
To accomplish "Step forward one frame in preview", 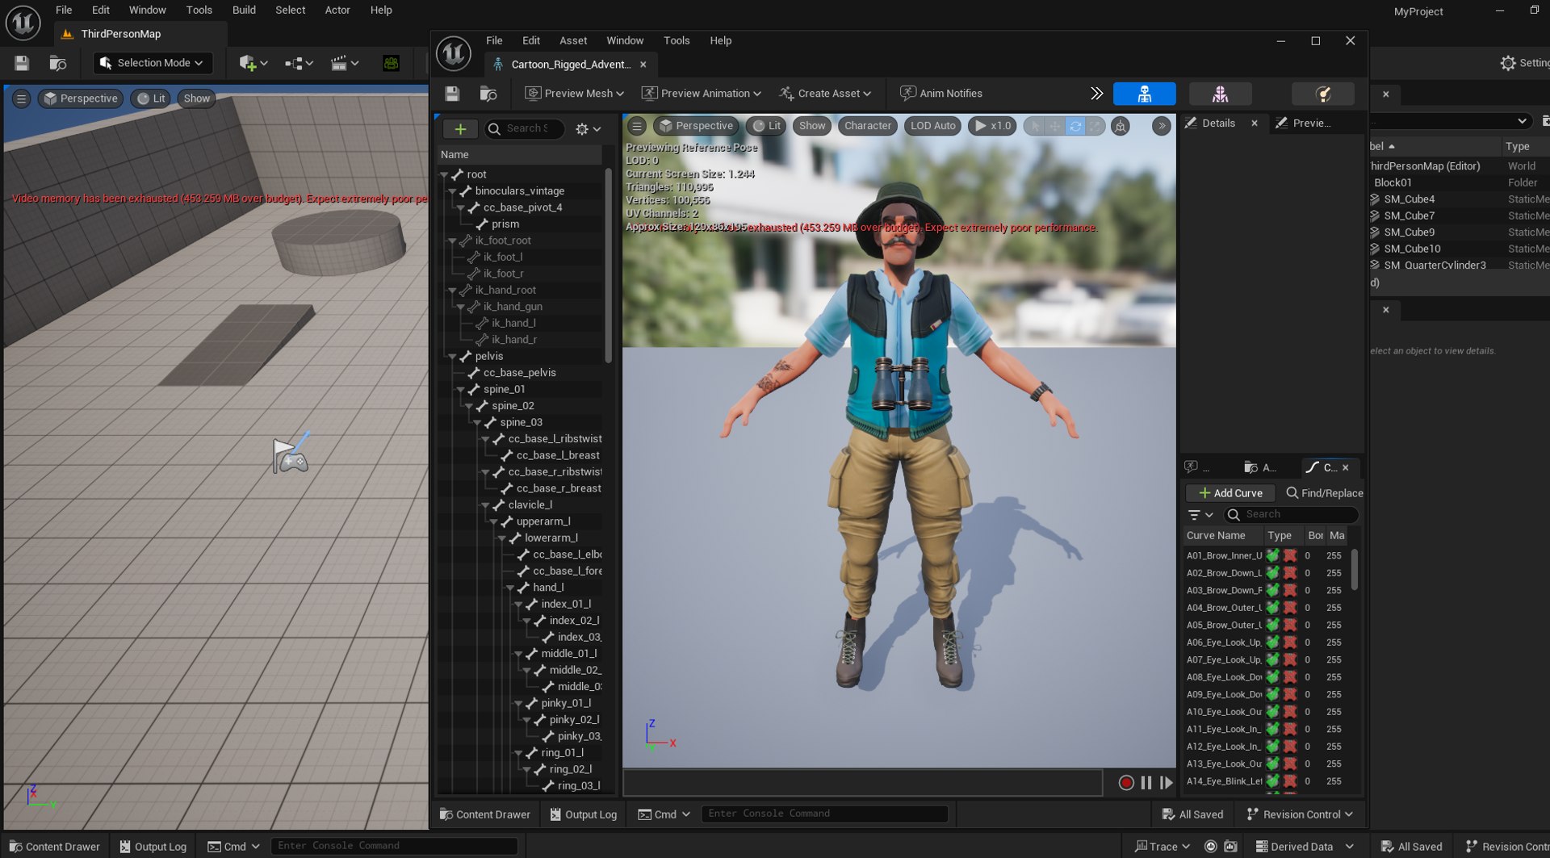I will [x=1166, y=782].
